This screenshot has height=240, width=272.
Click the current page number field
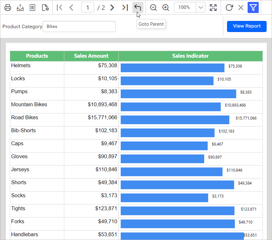[88, 8]
